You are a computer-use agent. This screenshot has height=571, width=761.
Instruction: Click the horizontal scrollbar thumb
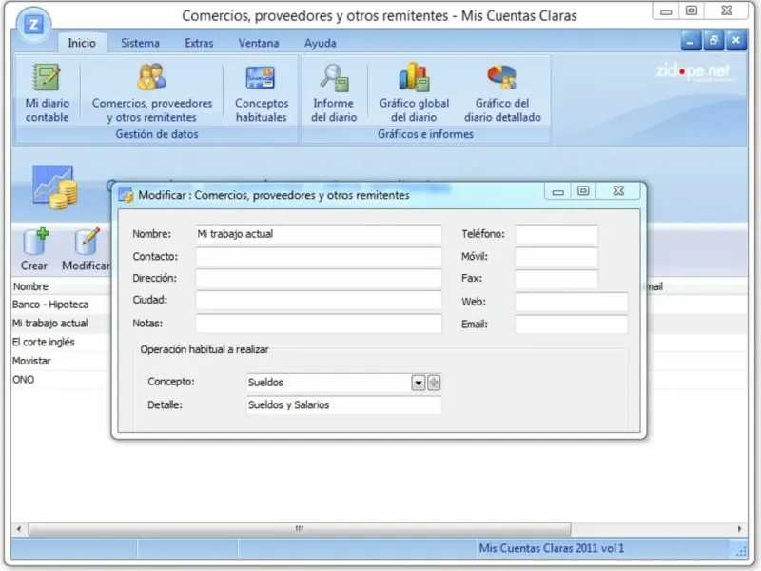pyautogui.click(x=300, y=529)
